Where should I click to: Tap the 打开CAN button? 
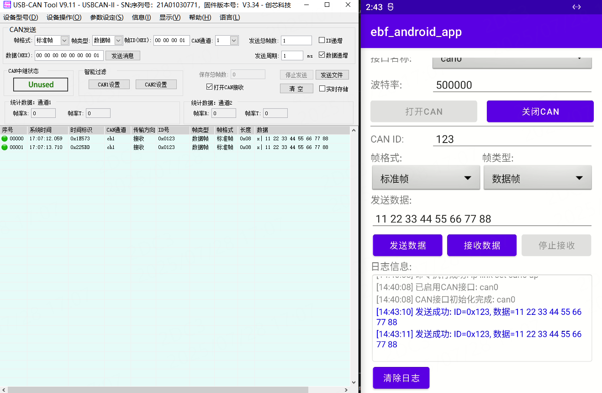coord(424,112)
